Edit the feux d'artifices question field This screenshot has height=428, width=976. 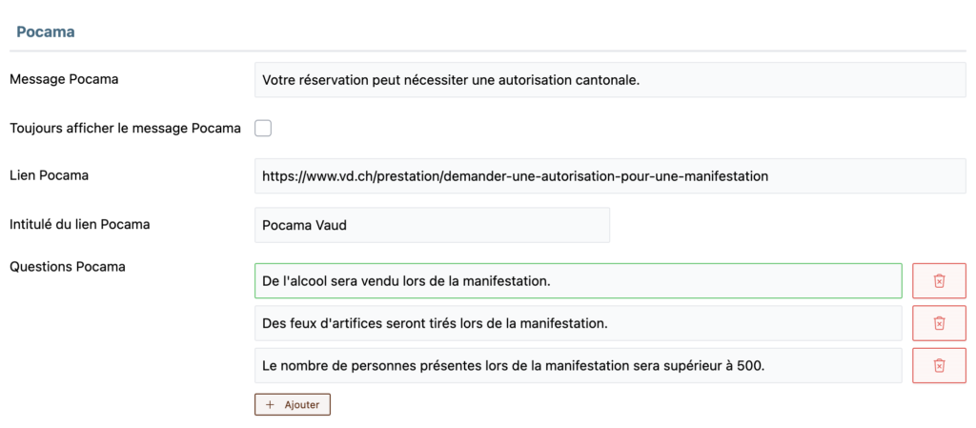click(579, 323)
